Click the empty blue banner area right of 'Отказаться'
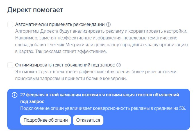This screenshot has width=195, height=138. [x=146, y=120]
